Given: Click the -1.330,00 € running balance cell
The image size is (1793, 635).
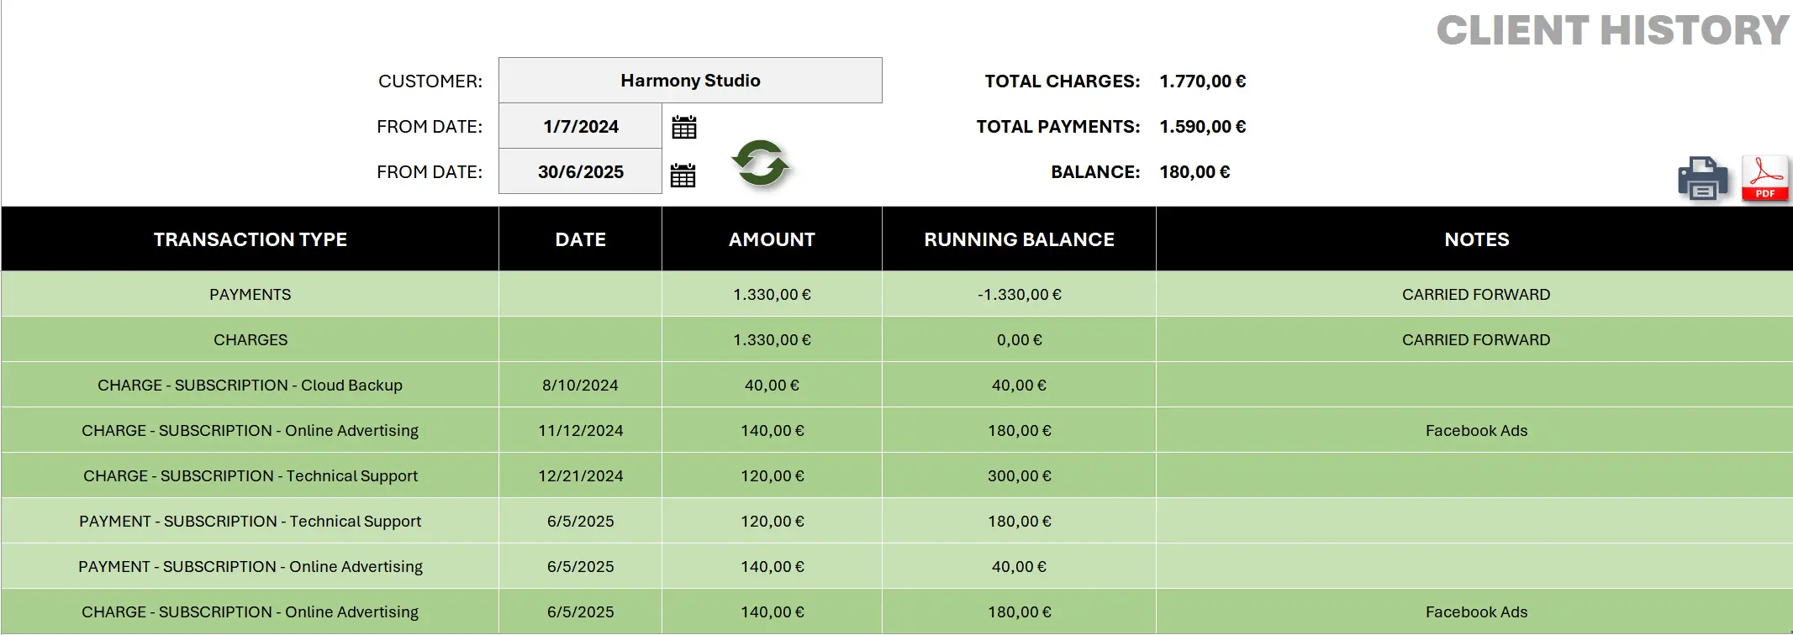Looking at the screenshot, I should click(1019, 295).
